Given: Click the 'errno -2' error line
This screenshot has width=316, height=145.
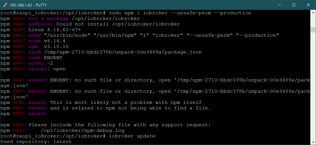Looking at the screenshot, I should [41, 63].
